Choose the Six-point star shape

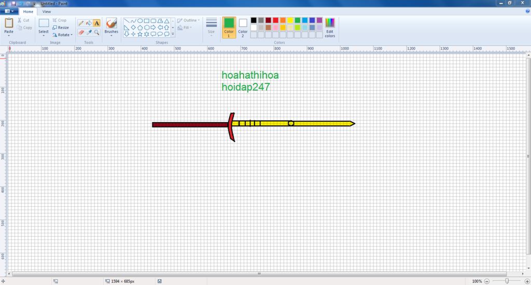point(147,34)
